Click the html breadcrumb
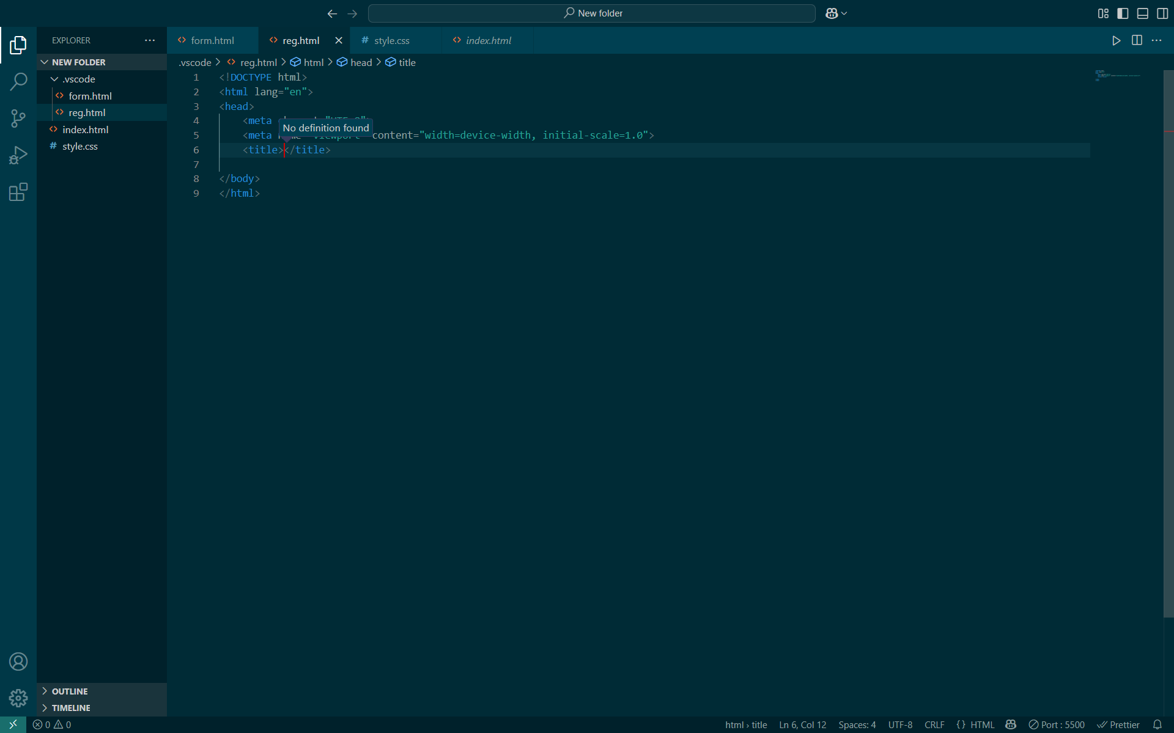Screen dimensions: 1174x733 pos(307,62)
